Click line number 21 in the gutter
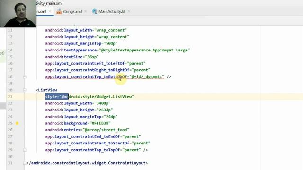Viewport: 303px width, 170px height. pyautogui.click(x=10, y=96)
